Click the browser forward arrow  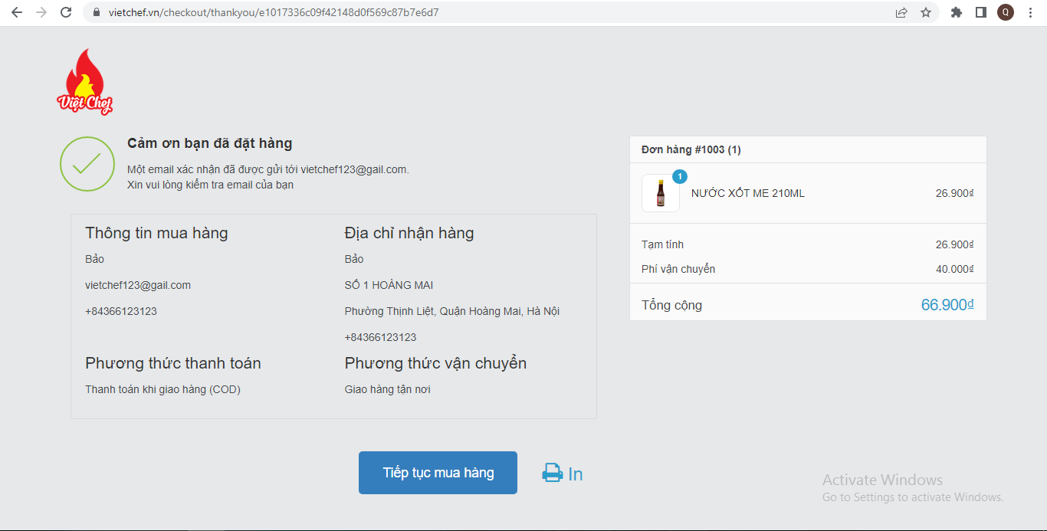[x=41, y=12]
